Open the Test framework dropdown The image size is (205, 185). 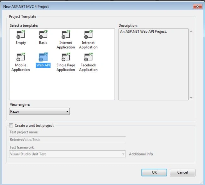click(x=67, y=154)
